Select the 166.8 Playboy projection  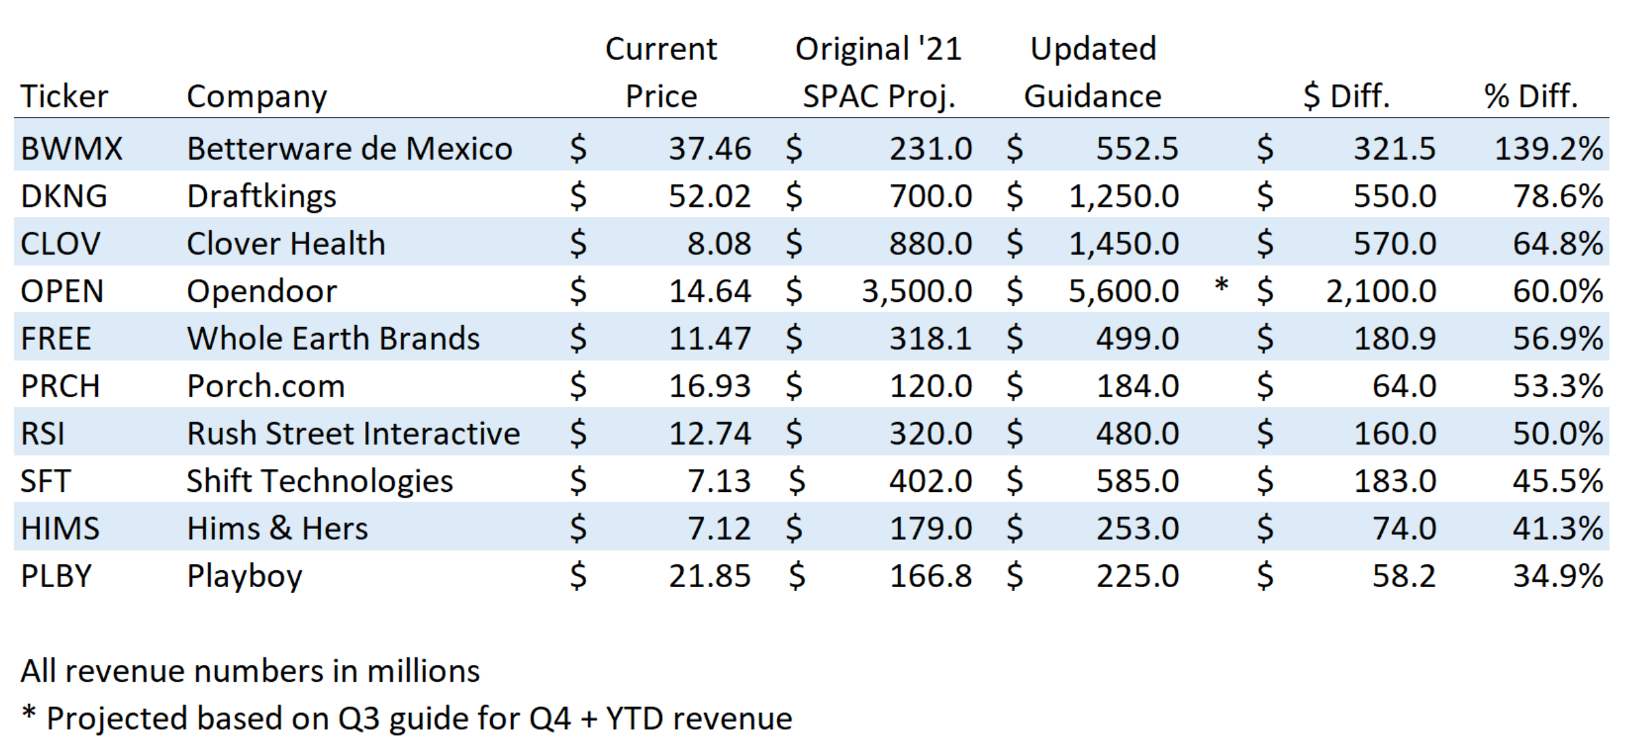[x=931, y=576]
